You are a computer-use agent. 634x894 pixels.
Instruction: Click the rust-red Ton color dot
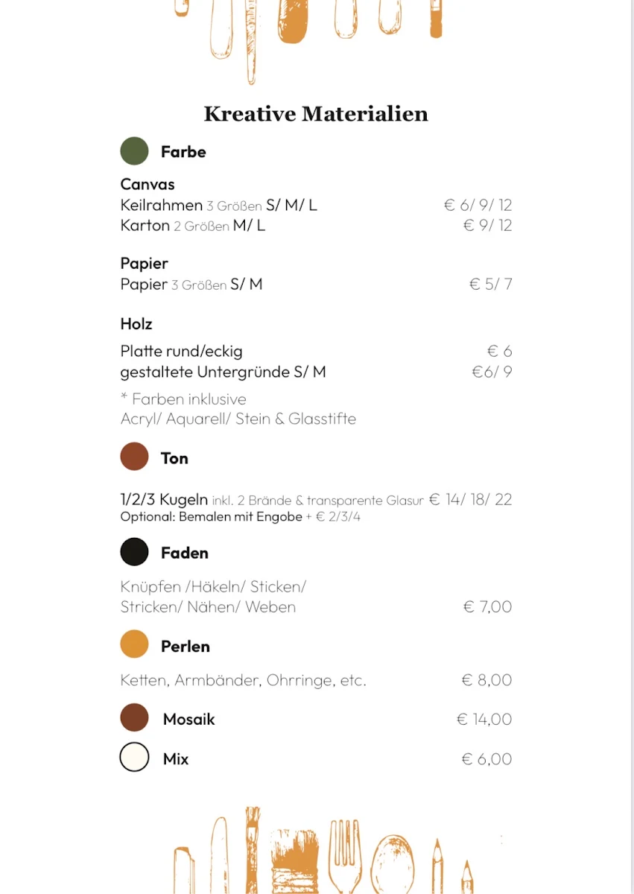pyautogui.click(x=134, y=457)
